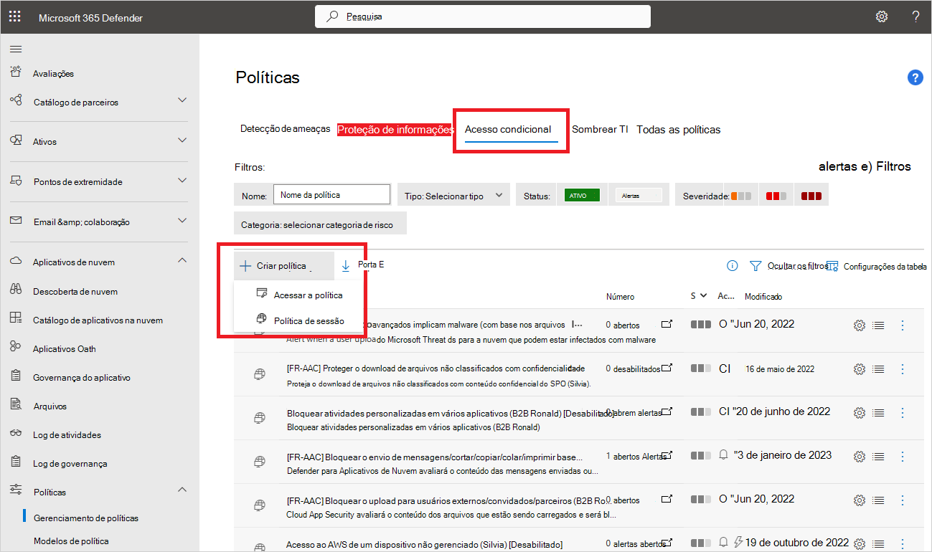
Task: Click the Log de atividades glasses icon
Action: [16, 434]
